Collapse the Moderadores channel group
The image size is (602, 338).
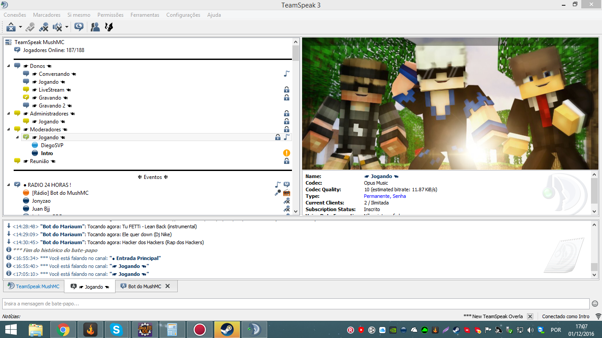(x=8, y=130)
